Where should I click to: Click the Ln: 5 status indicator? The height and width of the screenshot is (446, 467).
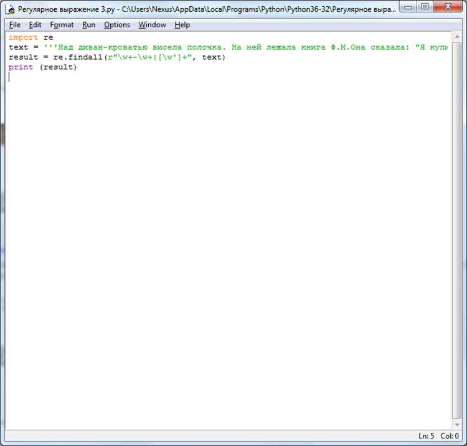click(x=426, y=436)
